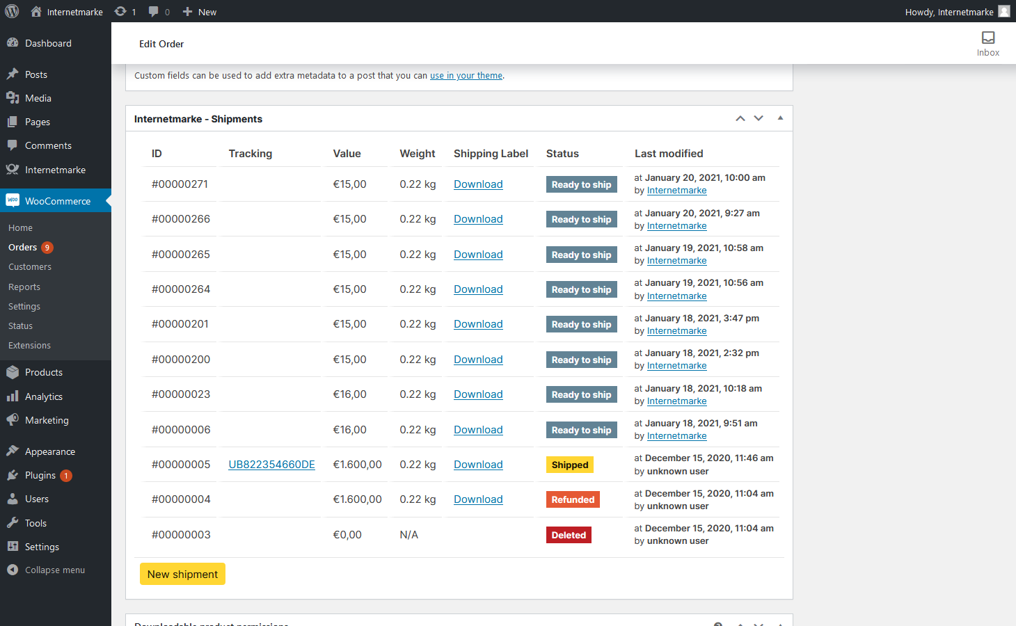Click the New shipment button
The image size is (1016, 626).
[182, 574]
